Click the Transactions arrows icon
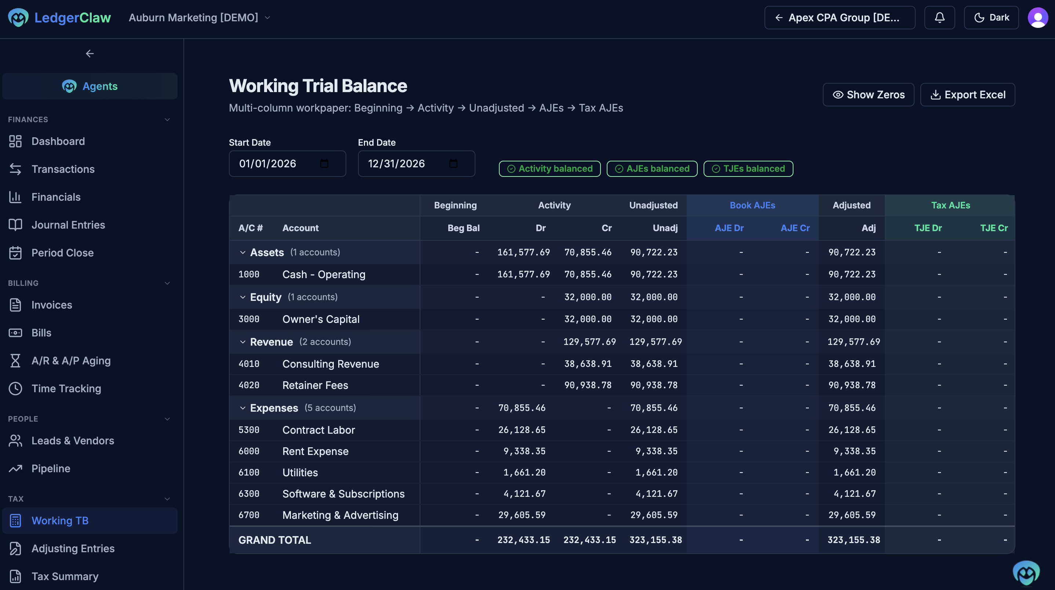 (x=15, y=169)
